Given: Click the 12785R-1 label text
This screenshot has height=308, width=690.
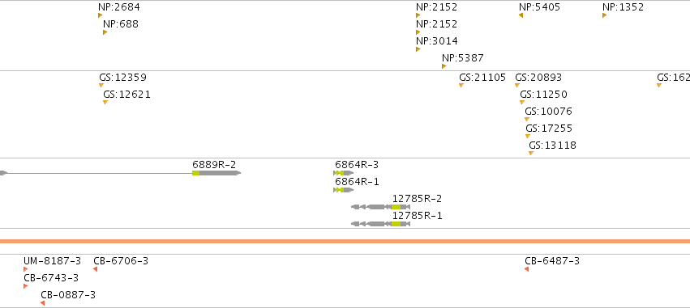Looking at the screenshot, I should point(418,215).
